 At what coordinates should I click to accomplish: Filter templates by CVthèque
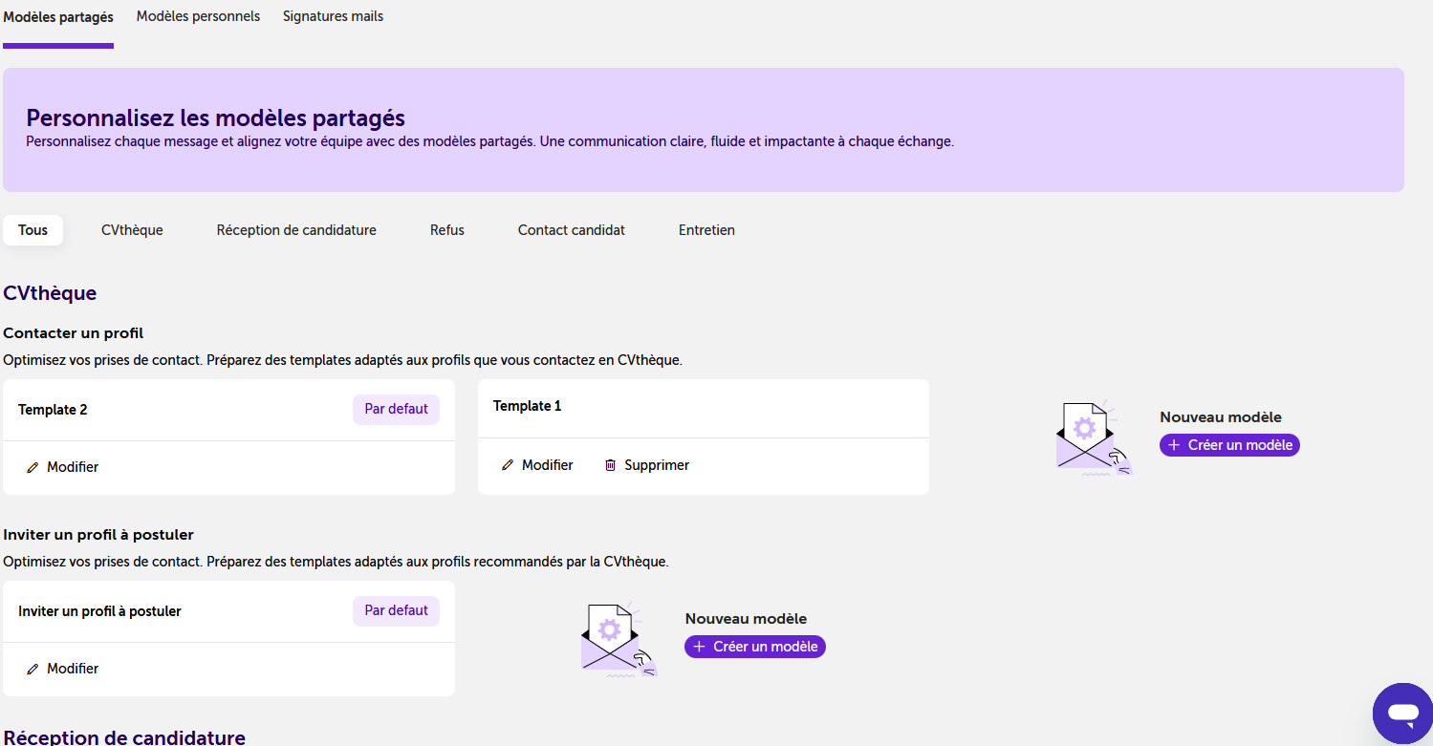tap(132, 230)
